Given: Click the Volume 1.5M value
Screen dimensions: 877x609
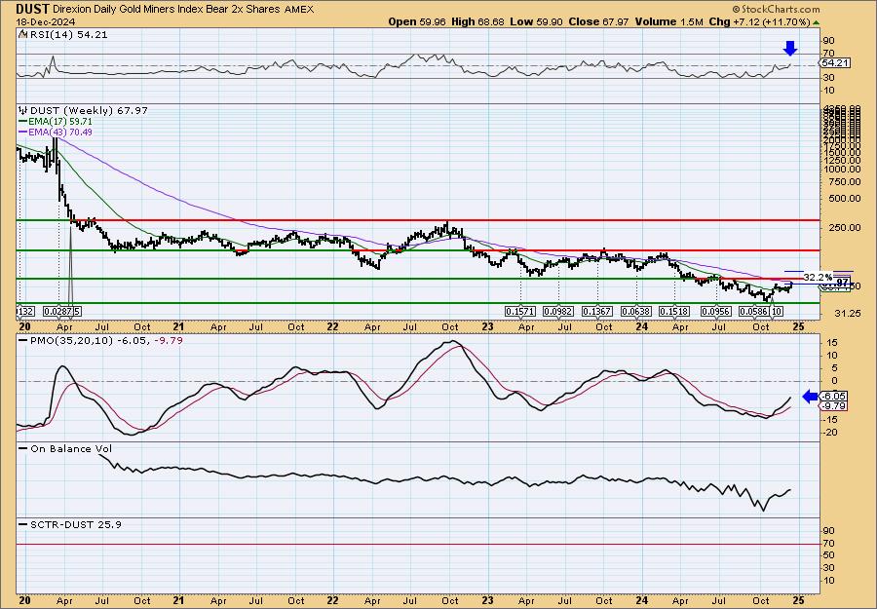Looking at the screenshot, I should (x=668, y=21).
